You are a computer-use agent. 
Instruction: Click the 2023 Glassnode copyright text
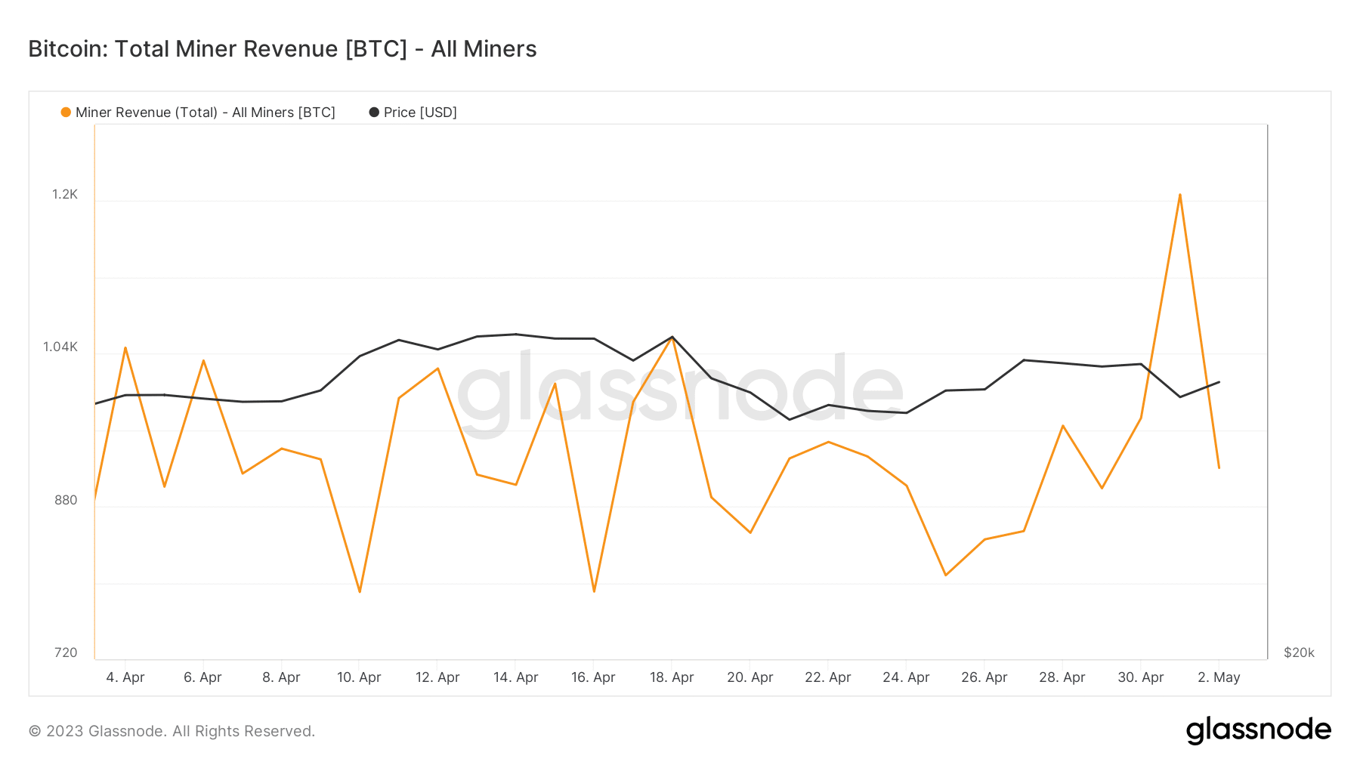pyautogui.click(x=172, y=731)
